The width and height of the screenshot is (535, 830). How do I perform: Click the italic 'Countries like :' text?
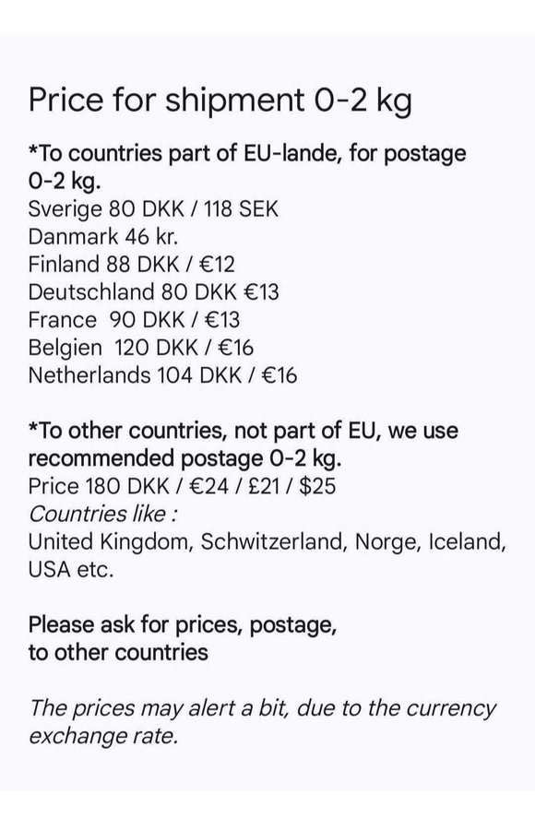click(x=103, y=514)
